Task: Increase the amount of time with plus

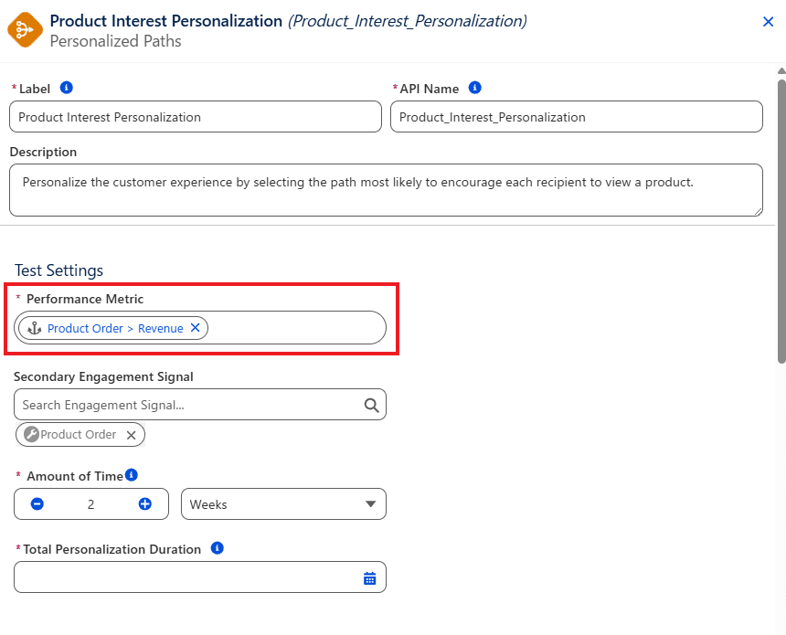Action: tap(145, 503)
